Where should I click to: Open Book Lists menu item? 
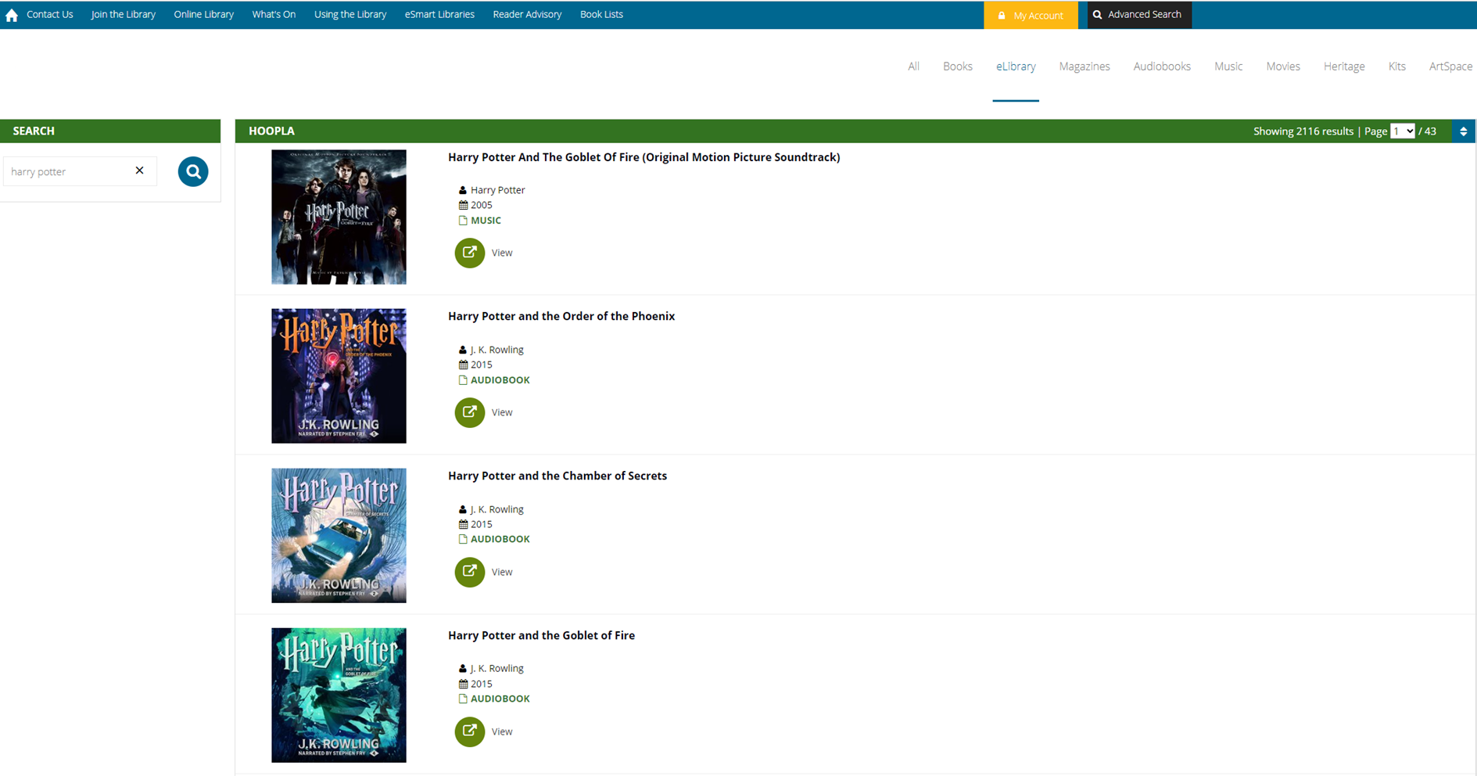pyautogui.click(x=601, y=14)
